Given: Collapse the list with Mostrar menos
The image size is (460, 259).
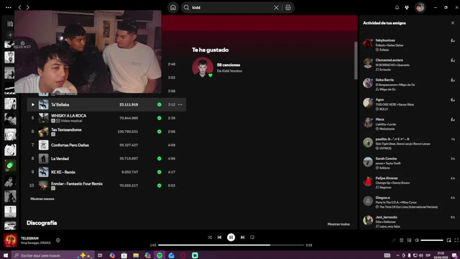Looking at the screenshot, I should tap(42, 199).
